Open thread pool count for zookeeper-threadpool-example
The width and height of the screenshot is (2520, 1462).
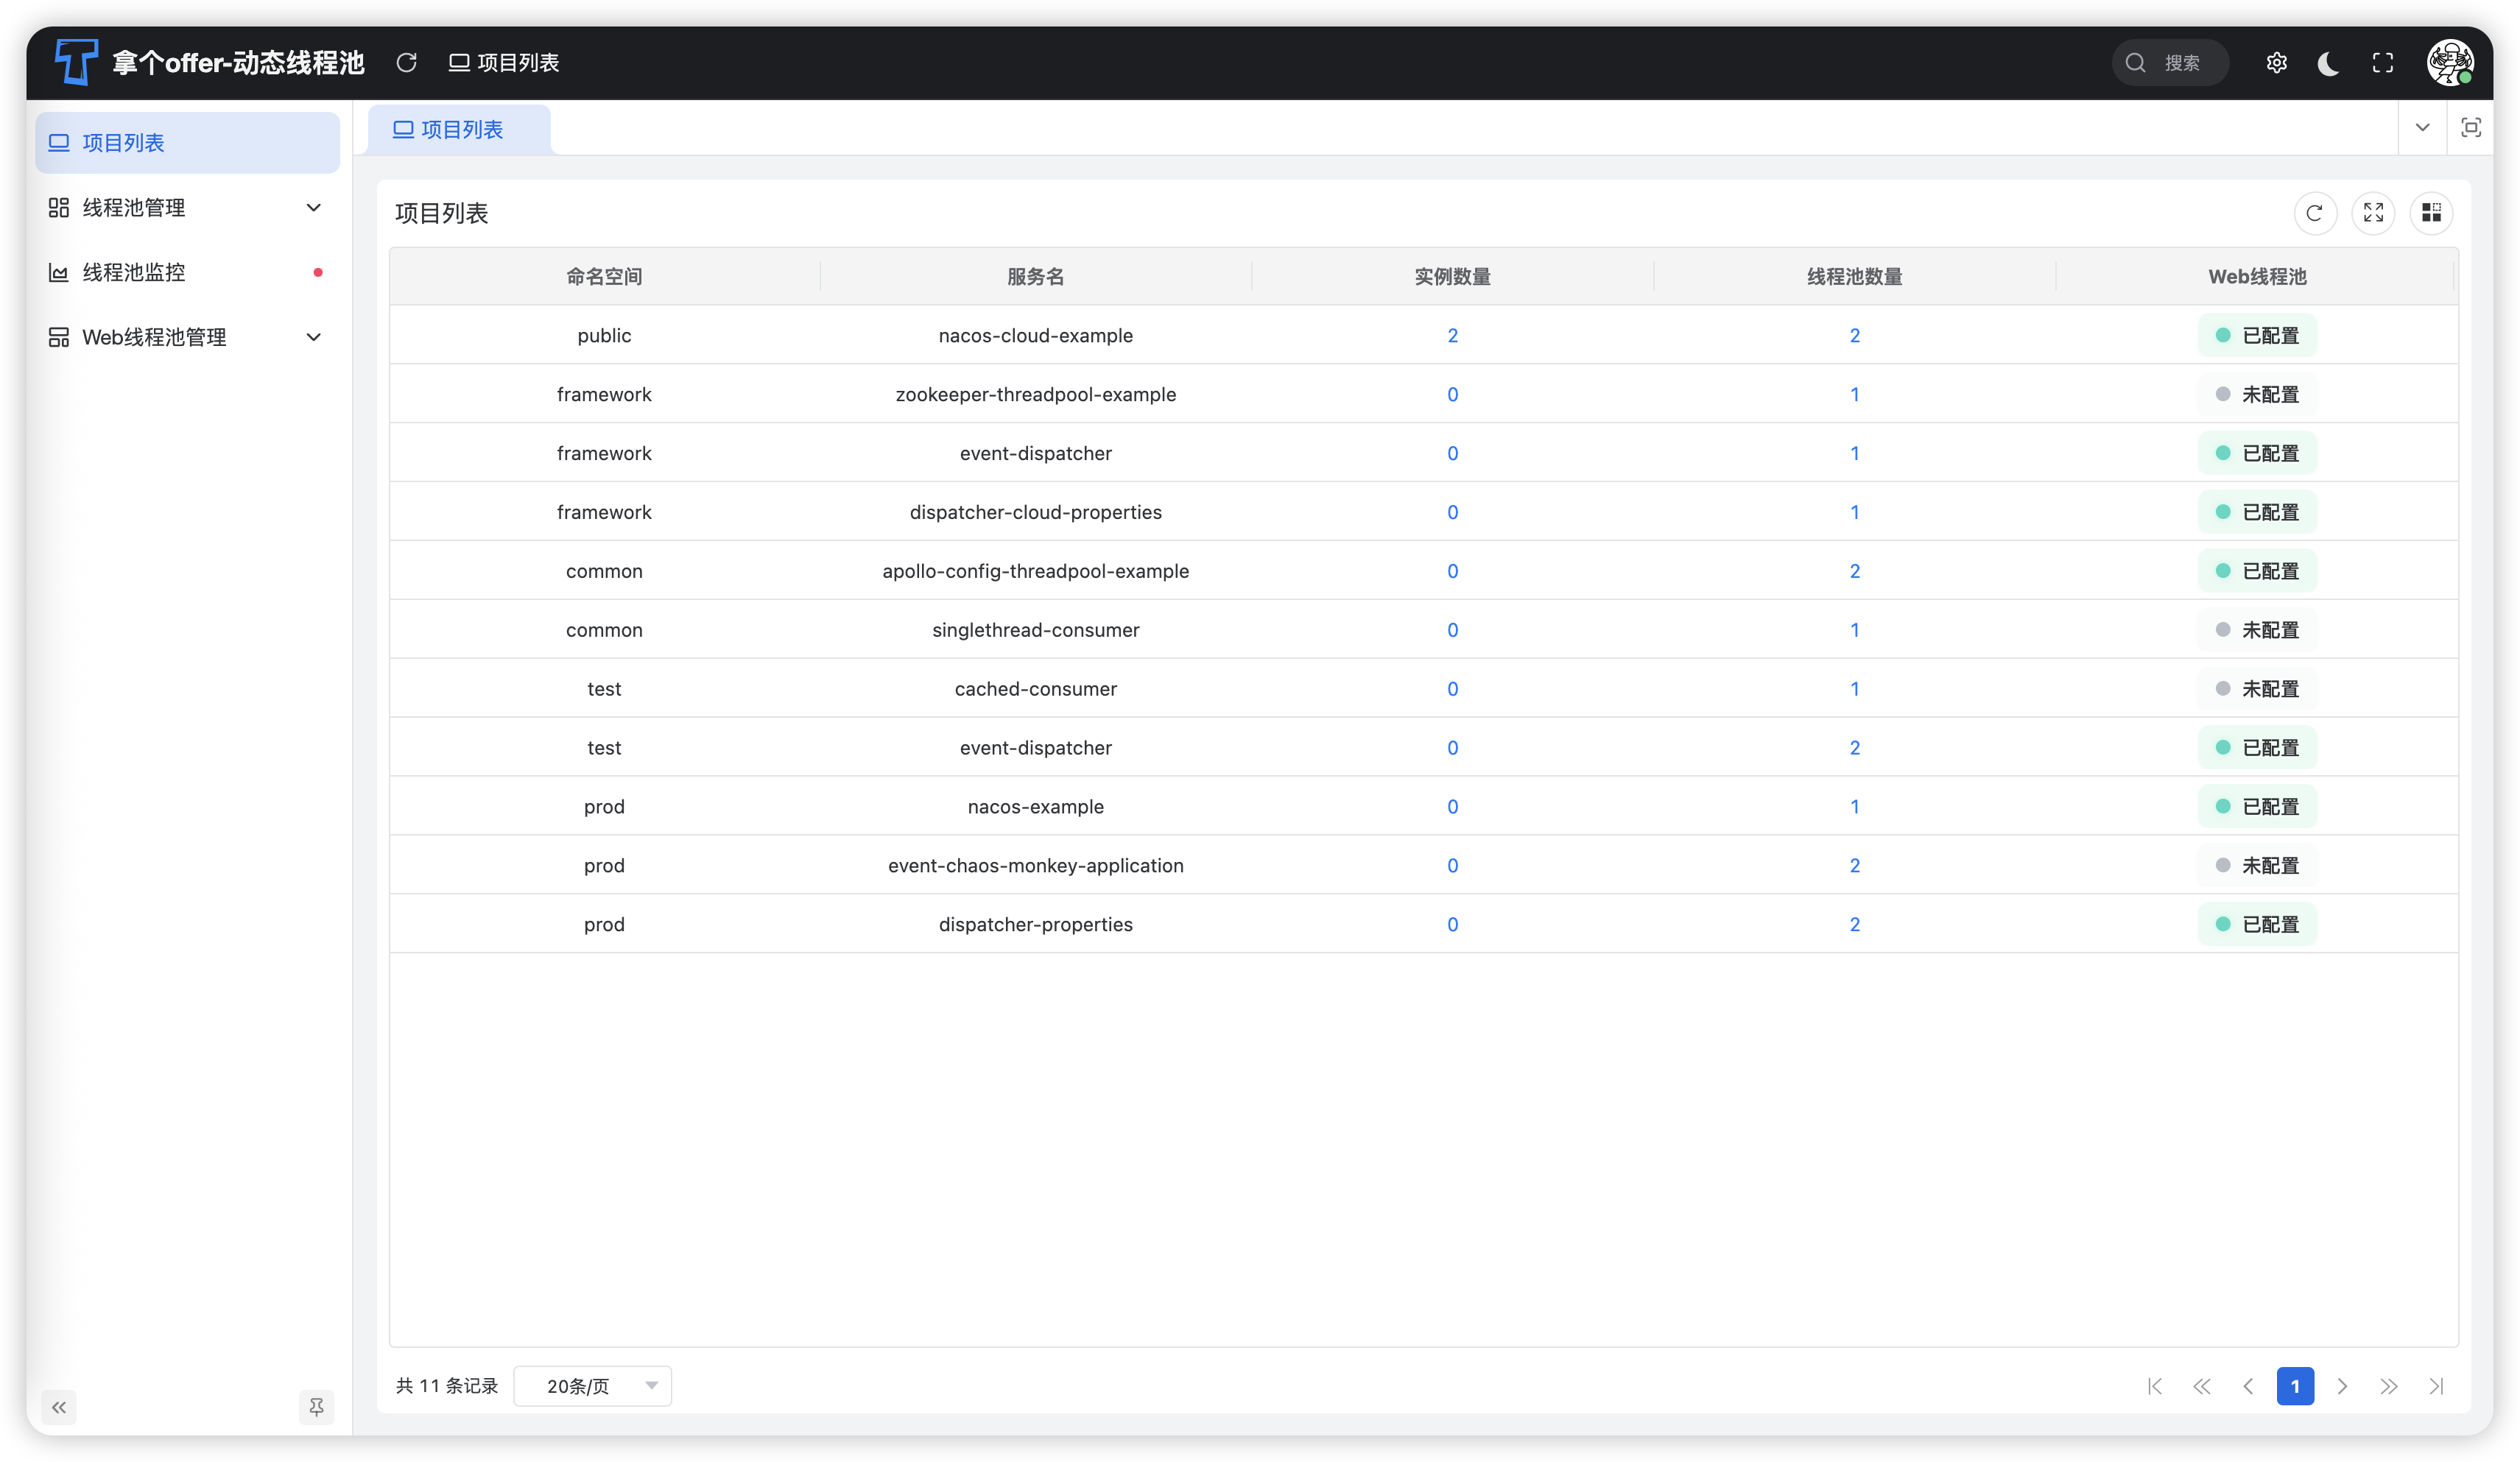tap(1854, 395)
